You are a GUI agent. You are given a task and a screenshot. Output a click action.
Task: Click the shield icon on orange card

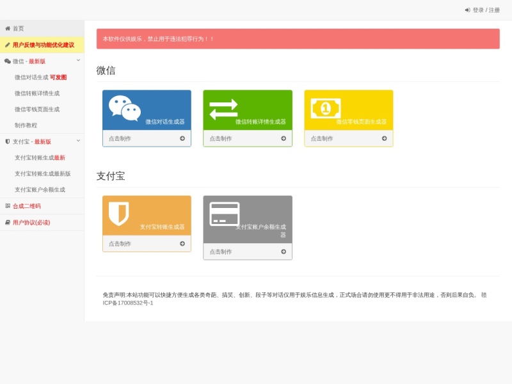[x=119, y=214]
